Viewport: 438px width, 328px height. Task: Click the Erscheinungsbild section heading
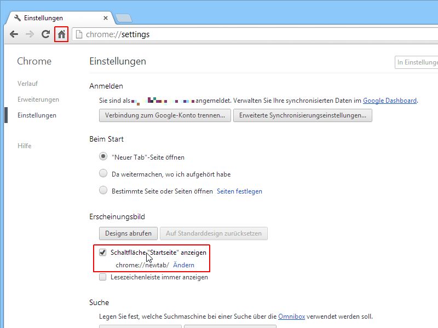click(x=117, y=216)
